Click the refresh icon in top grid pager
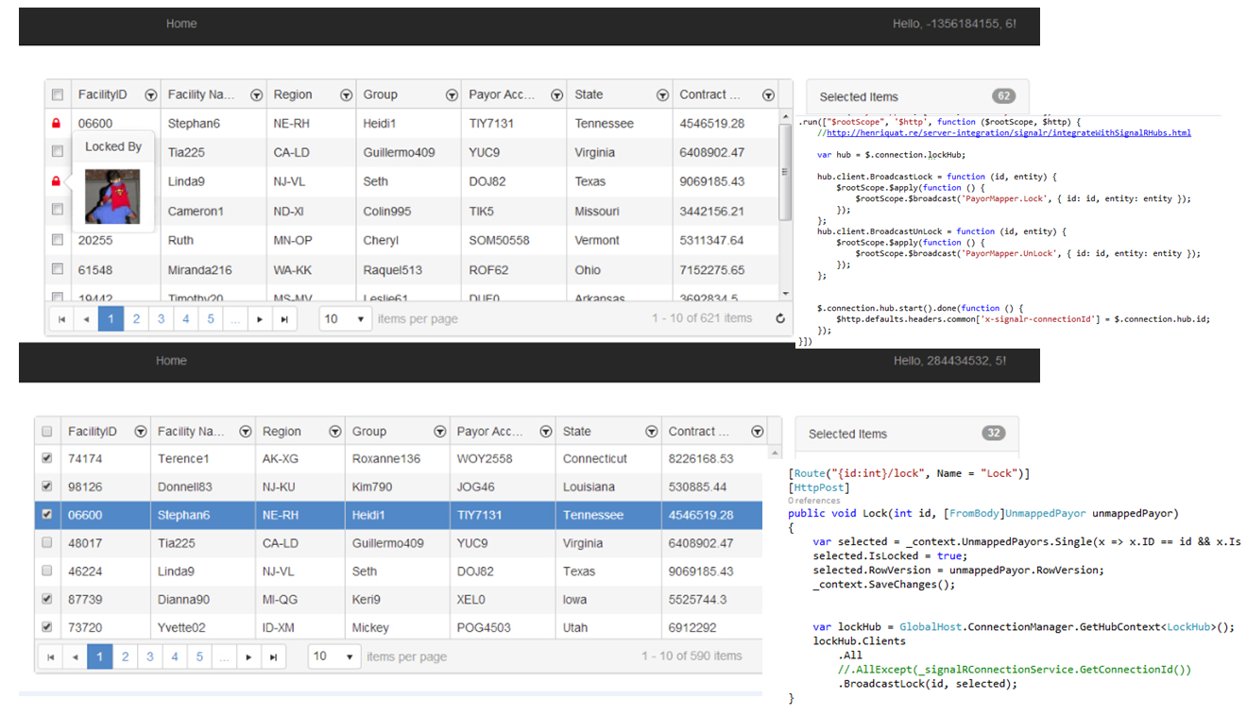This screenshot has height=716, width=1247. pos(780,319)
